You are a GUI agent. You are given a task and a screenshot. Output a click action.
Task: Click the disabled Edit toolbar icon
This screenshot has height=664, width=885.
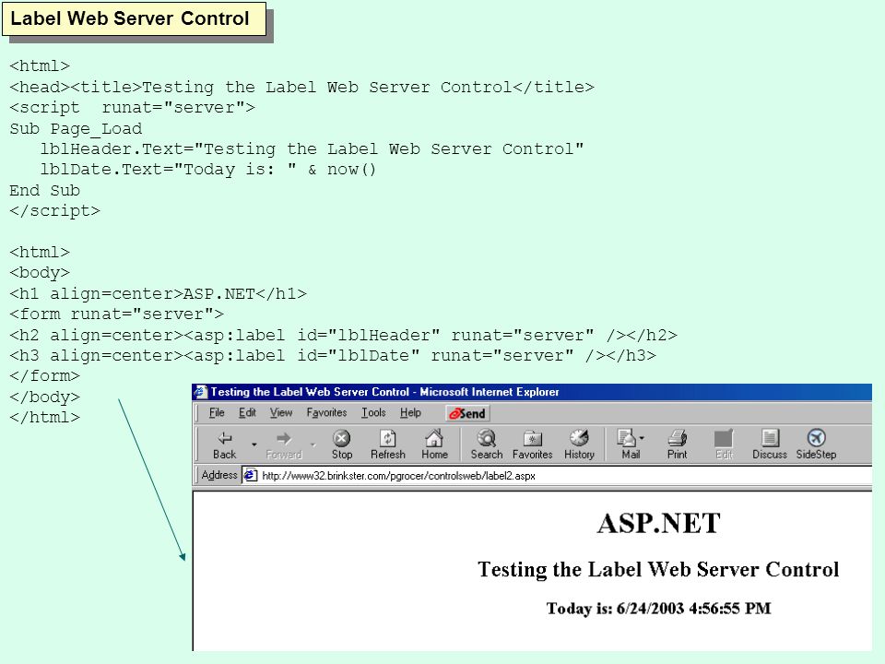pos(724,445)
